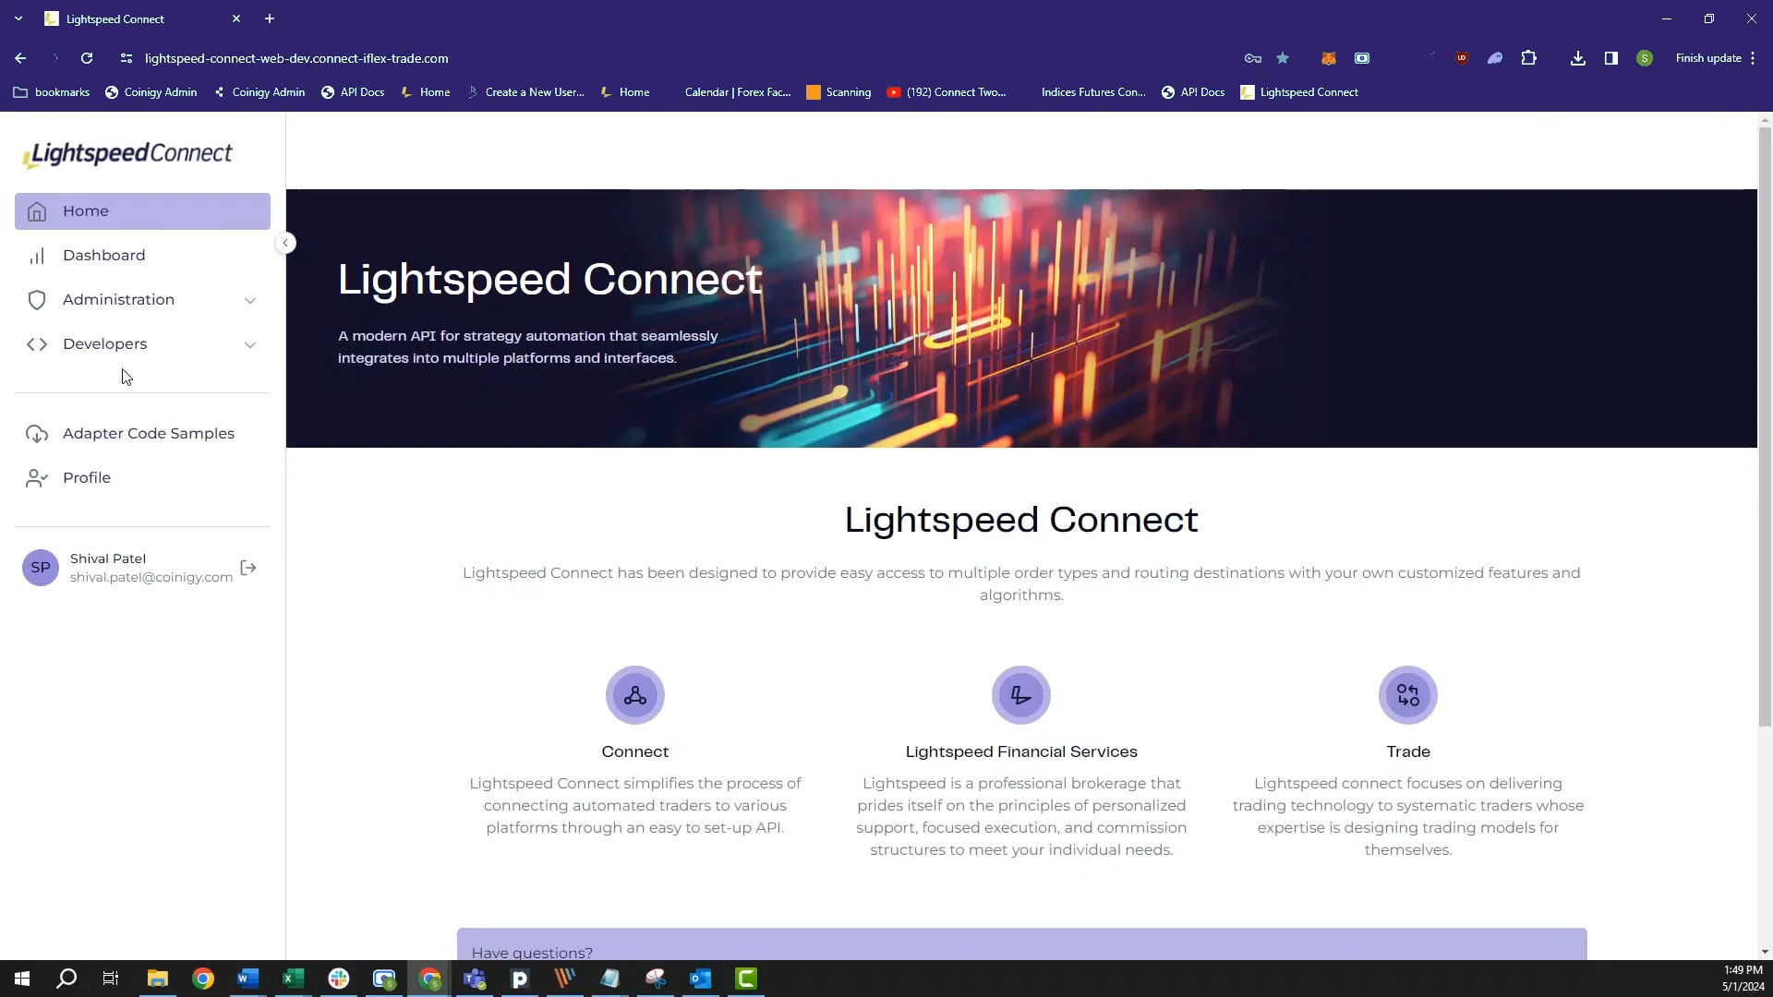Viewport: 1773px width, 997px height.
Task: Toggle the Lightspeed Financial Services section
Action: [x=1021, y=751]
